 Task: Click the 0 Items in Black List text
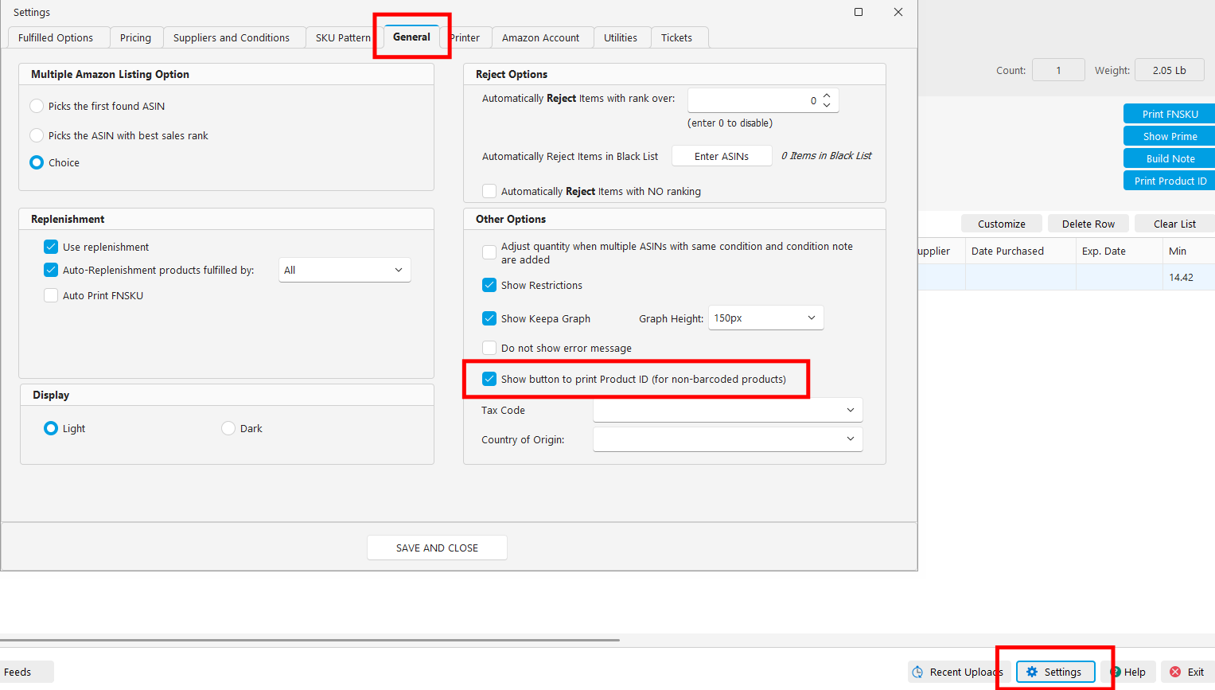click(x=826, y=156)
